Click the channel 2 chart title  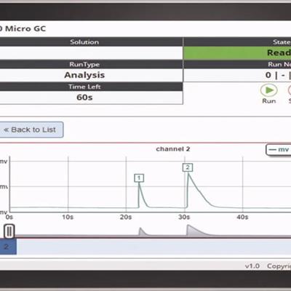(x=173, y=149)
